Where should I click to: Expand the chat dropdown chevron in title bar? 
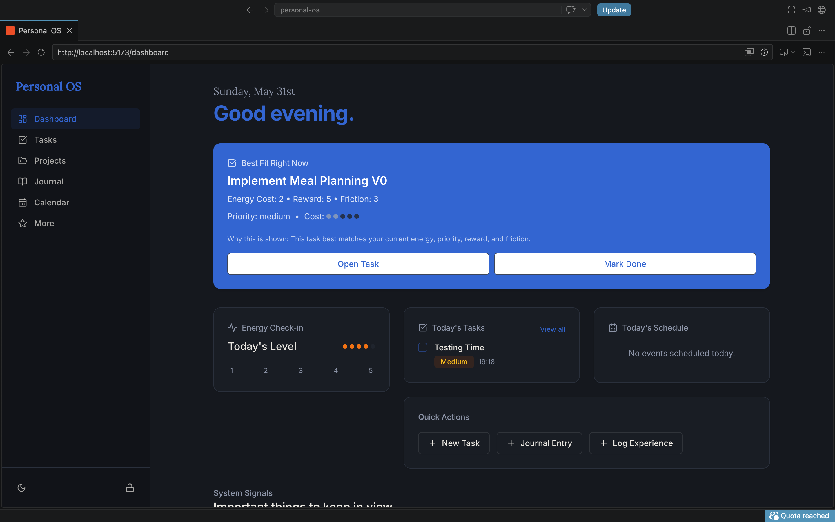[584, 10]
